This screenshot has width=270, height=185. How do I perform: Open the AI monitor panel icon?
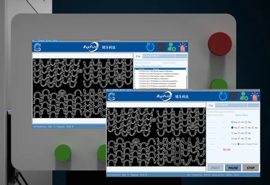[x=233, y=96]
